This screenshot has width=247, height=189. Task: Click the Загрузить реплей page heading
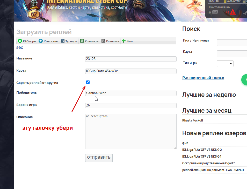tap(44, 32)
